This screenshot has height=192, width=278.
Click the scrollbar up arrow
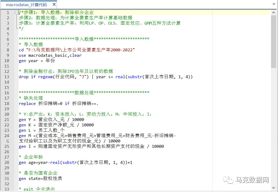tap(273, 12)
